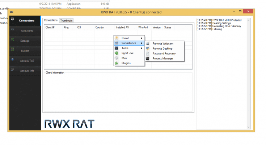Viewport: 266px width, 145px height.
Task: Click the Process Manager icon in the submenu
Action: (x=148, y=58)
